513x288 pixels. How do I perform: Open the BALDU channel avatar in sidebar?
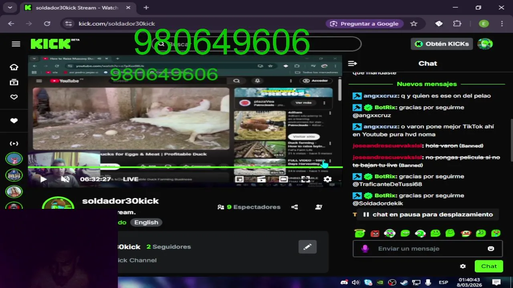click(x=14, y=175)
